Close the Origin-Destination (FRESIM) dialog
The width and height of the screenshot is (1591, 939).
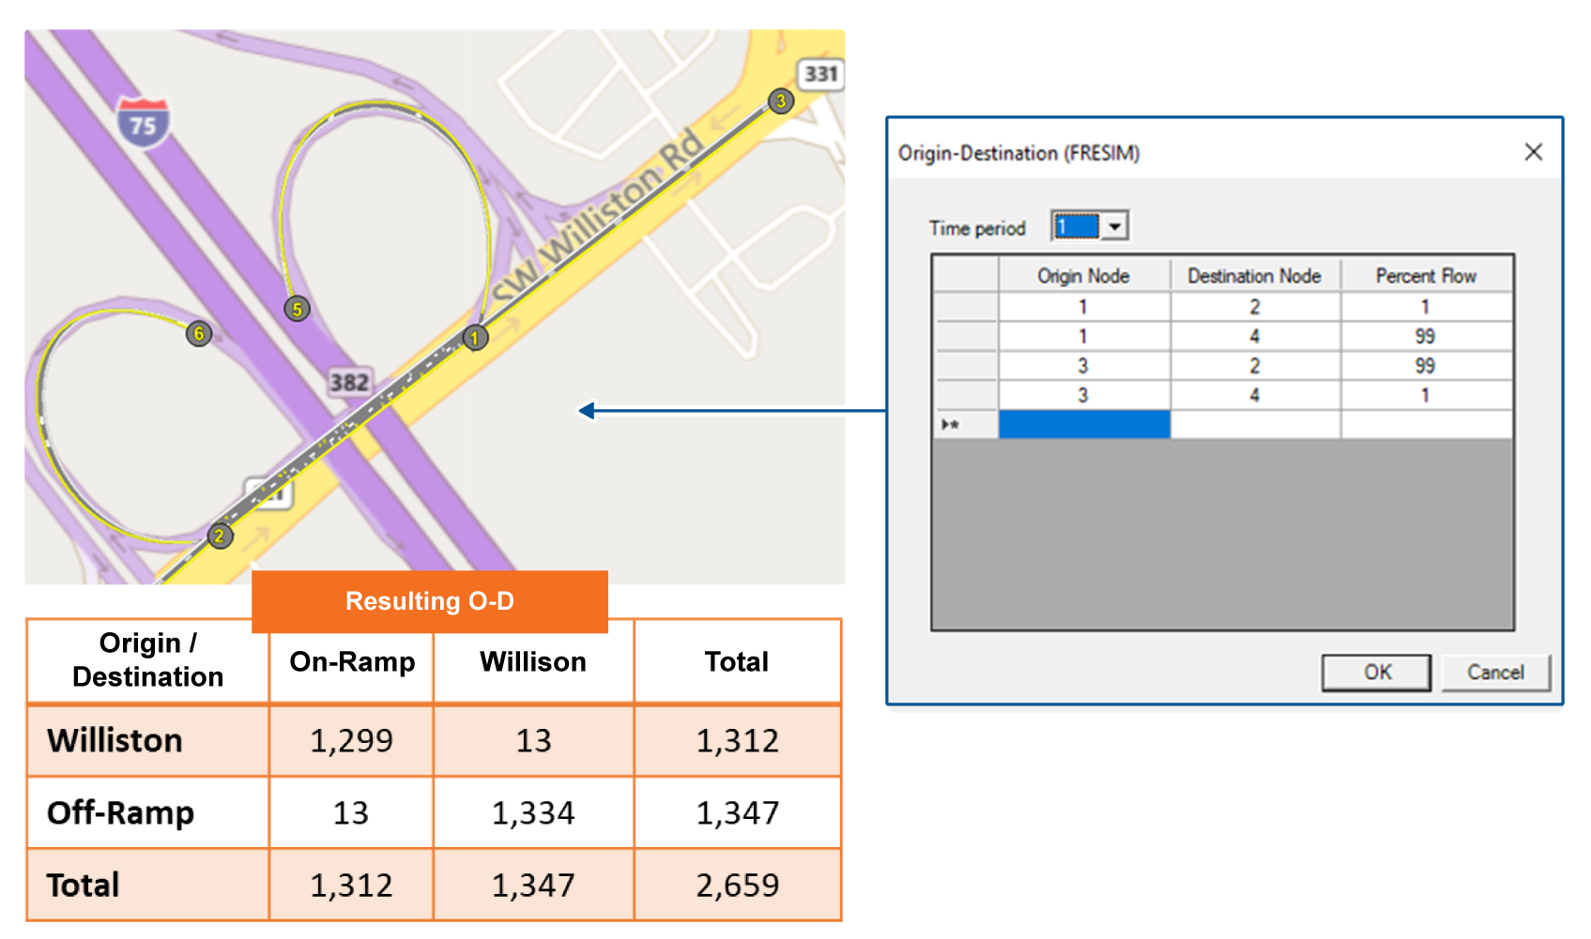point(1534,152)
